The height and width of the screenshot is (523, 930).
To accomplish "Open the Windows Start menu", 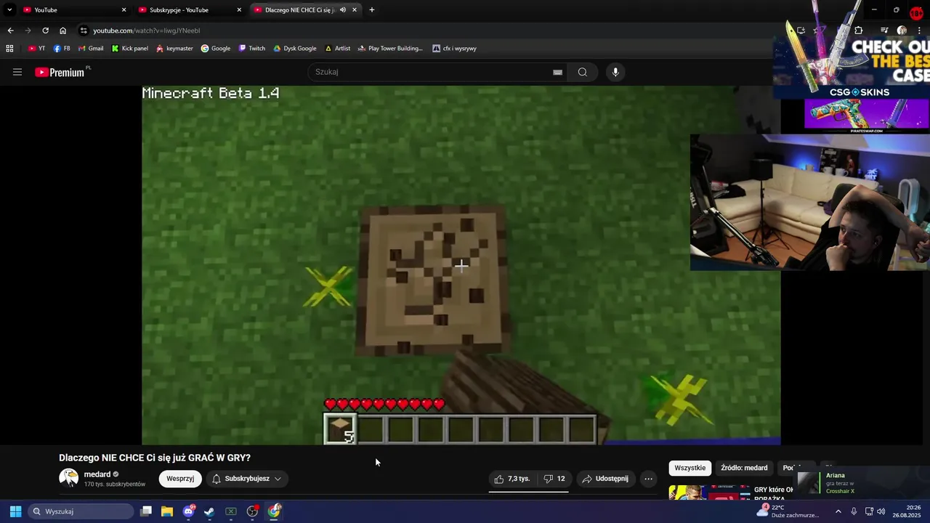I will [x=15, y=511].
